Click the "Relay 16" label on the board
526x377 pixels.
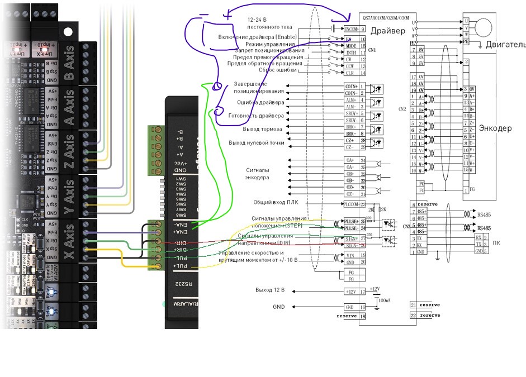(x=51, y=311)
